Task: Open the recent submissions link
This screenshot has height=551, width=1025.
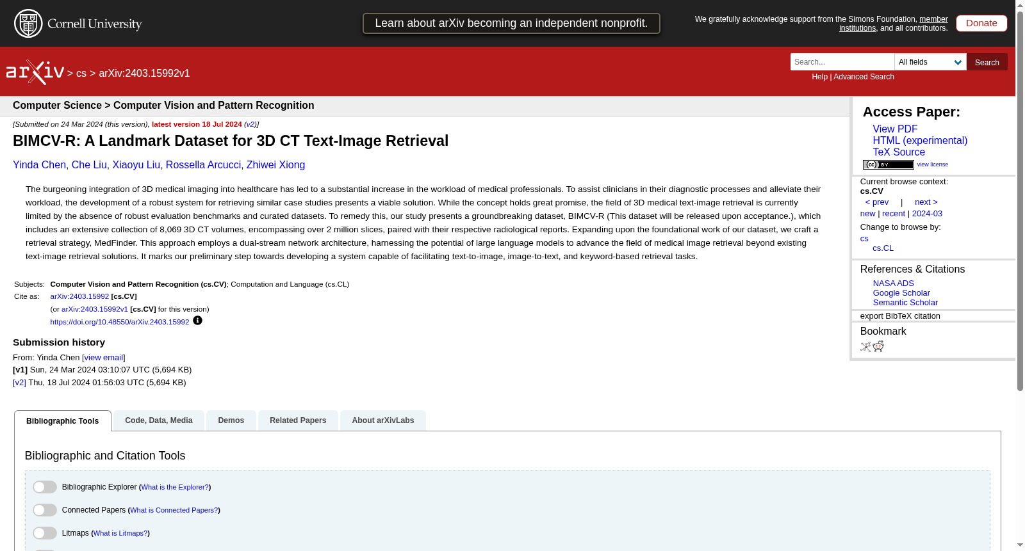Action: [894, 214]
